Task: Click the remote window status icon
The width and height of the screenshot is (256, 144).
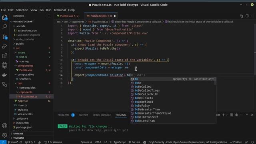Action: point(3,142)
